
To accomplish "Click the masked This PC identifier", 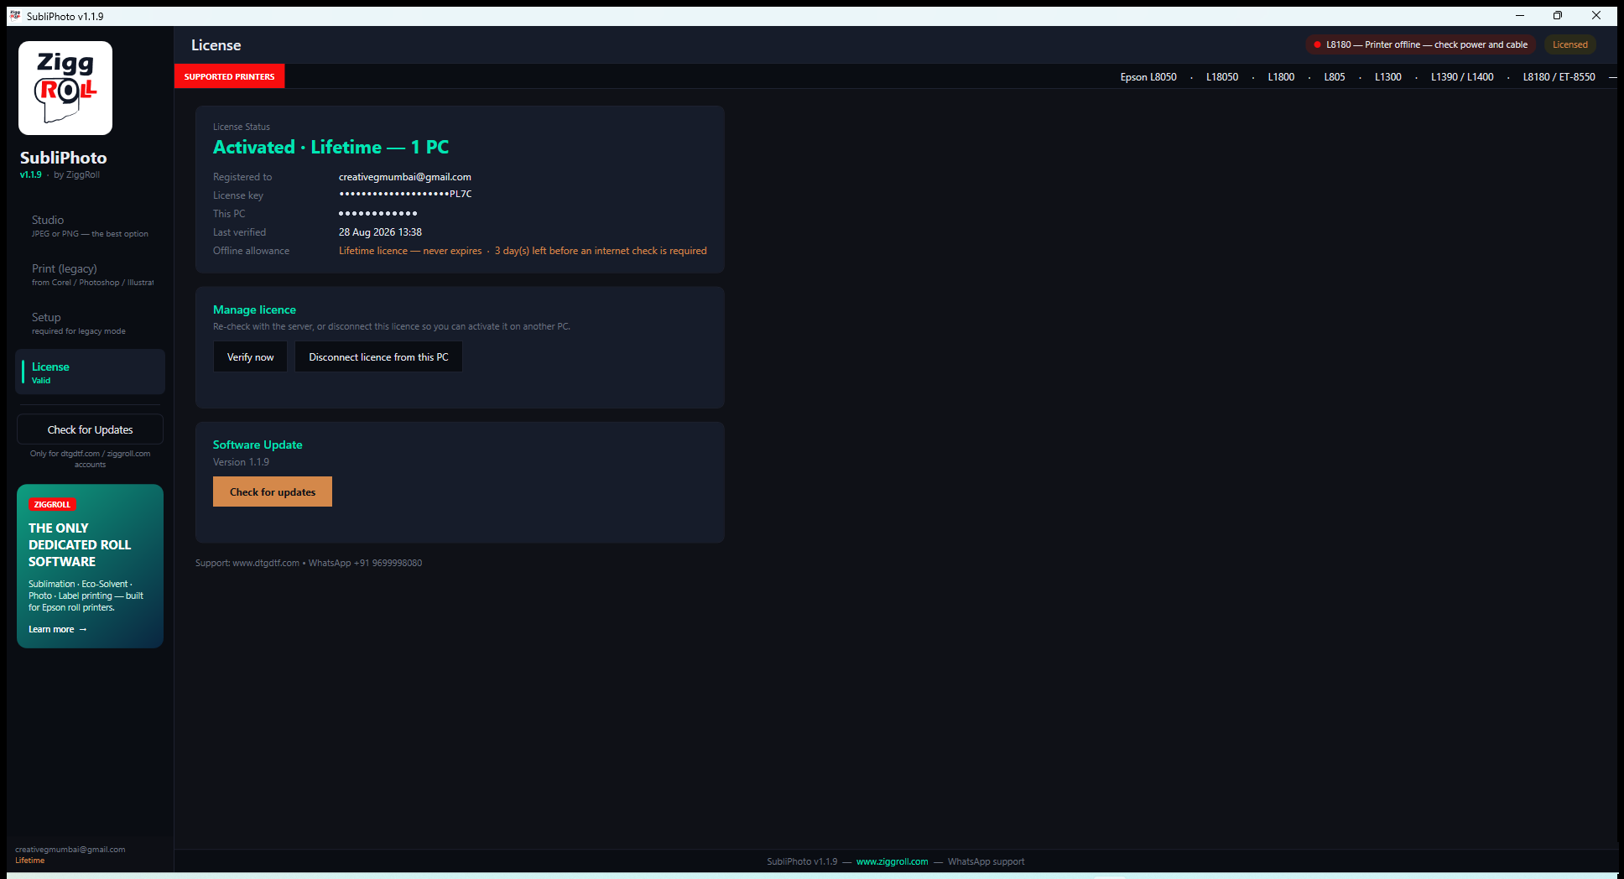I will (x=377, y=214).
